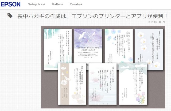The width and height of the screenshot is (171, 111).
Task: Click the tag icon beside the article title
Action: [10, 16]
